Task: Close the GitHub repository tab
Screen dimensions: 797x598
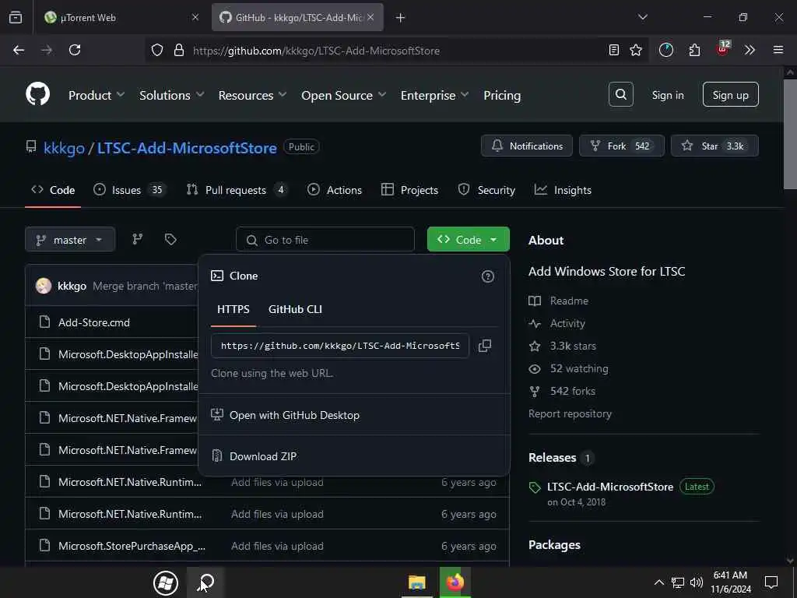Action: 370,17
